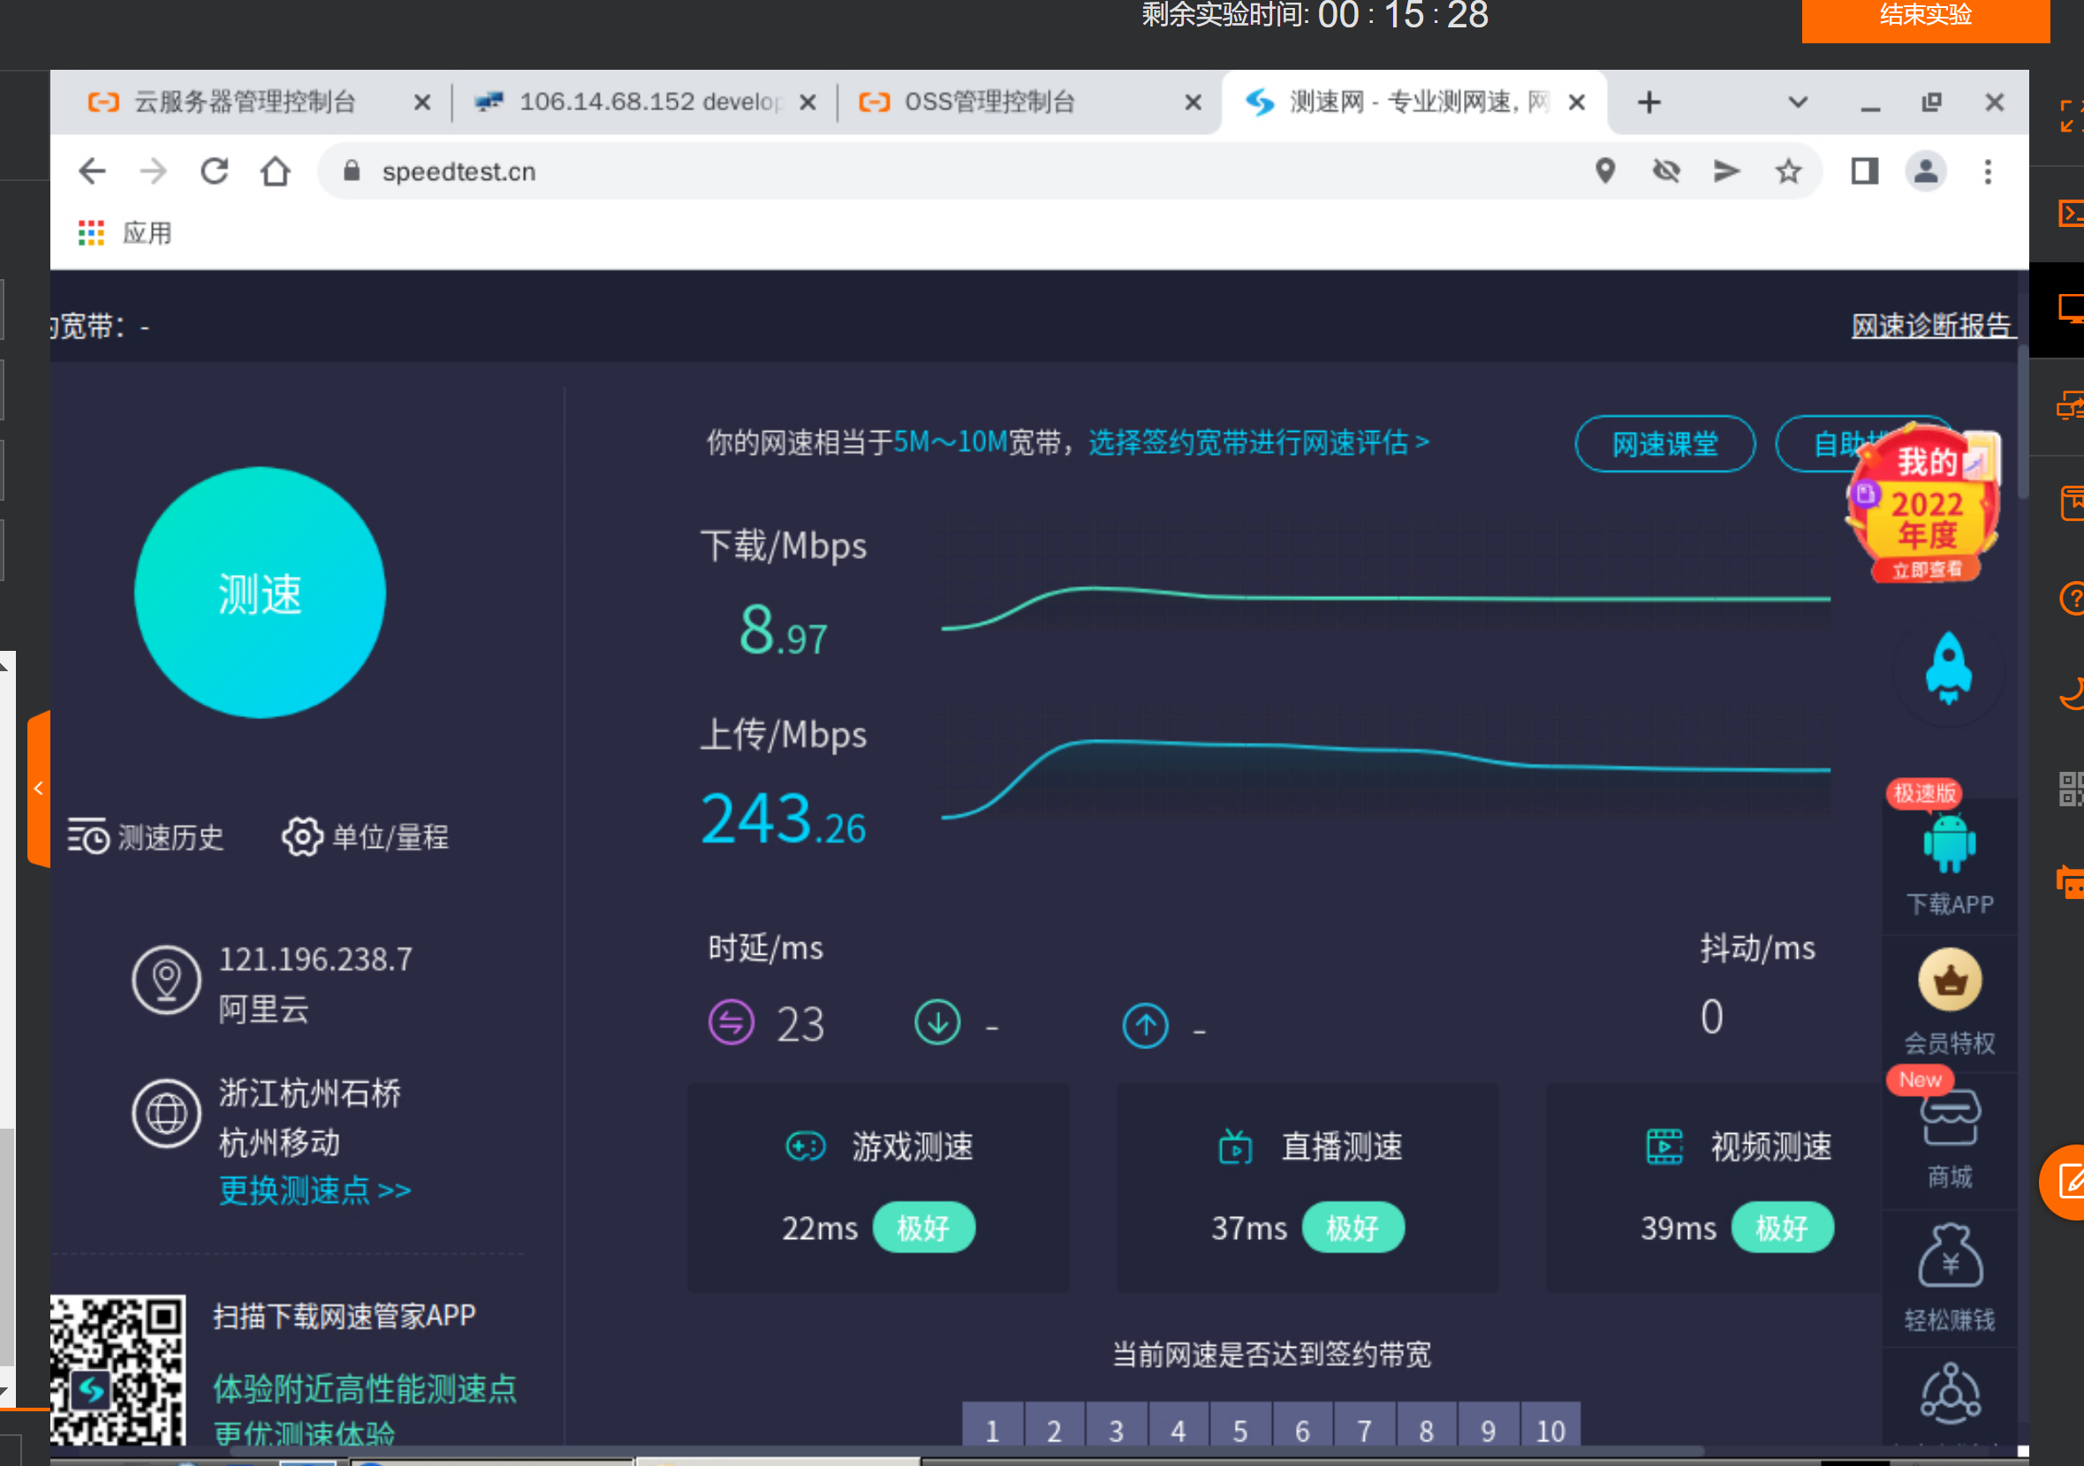Click the rocket boost icon
Screen dimensions: 2084x1466
pos(1948,669)
